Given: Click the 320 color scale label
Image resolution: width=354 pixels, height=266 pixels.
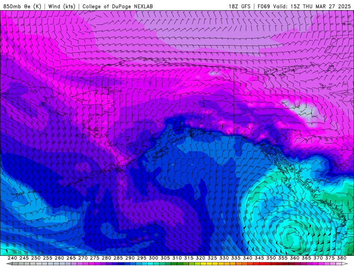Looking at the screenshot, I should click(200, 258).
